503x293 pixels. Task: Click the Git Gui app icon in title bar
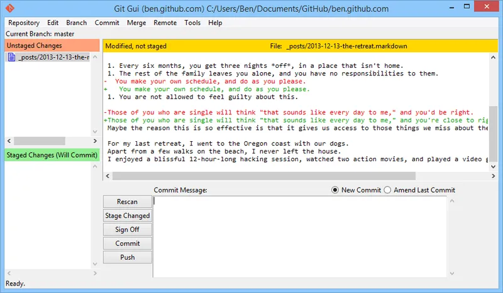pos(9,9)
